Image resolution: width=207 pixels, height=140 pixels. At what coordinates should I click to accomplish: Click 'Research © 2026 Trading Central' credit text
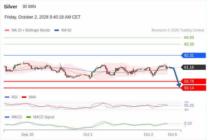click(x=178, y=30)
